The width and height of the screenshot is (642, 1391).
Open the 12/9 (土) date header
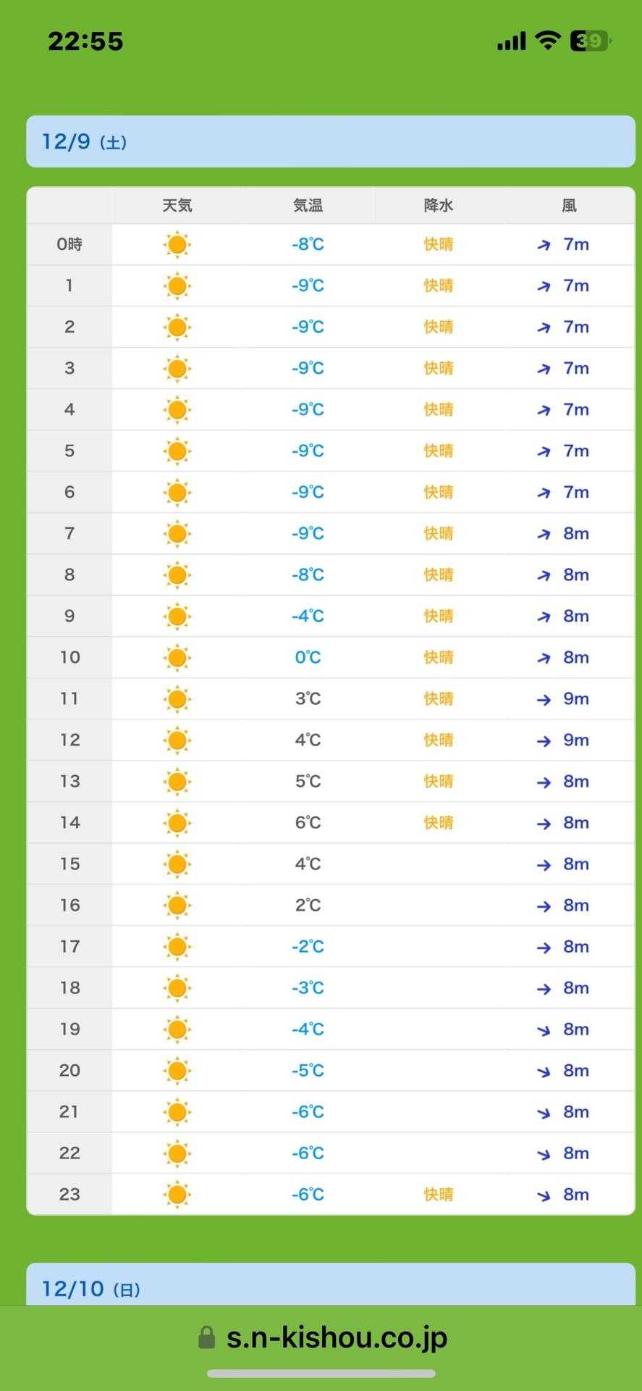tap(331, 141)
